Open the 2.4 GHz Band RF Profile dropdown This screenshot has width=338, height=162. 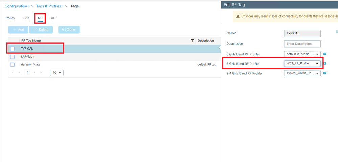302,73
